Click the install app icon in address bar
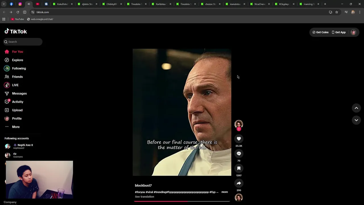The height and width of the screenshot is (205, 364). click(330, 12)
